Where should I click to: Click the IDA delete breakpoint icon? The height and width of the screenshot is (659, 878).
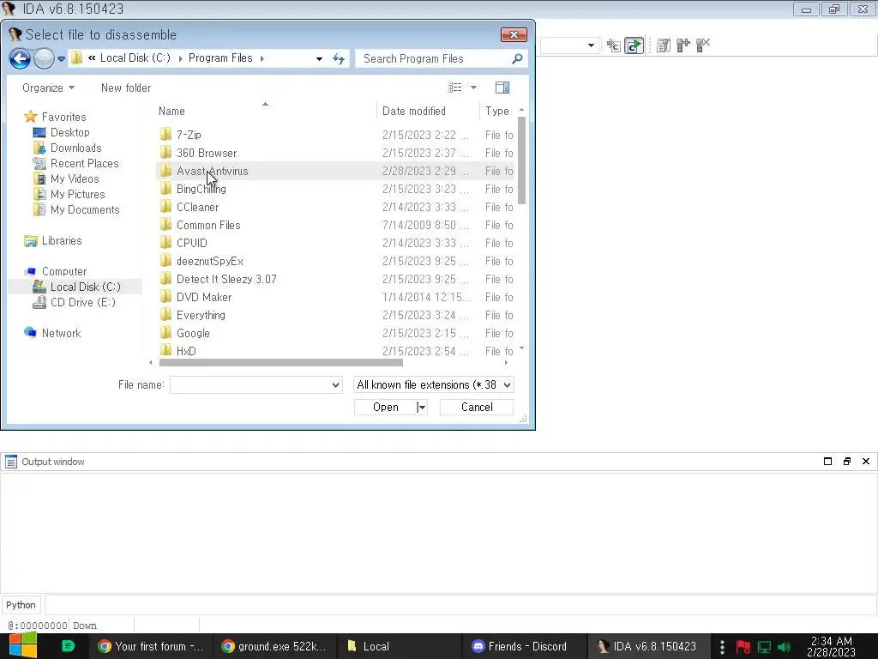(x=702, y=45)
